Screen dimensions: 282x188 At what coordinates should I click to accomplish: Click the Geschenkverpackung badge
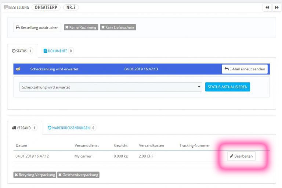[x=78, y=175]
